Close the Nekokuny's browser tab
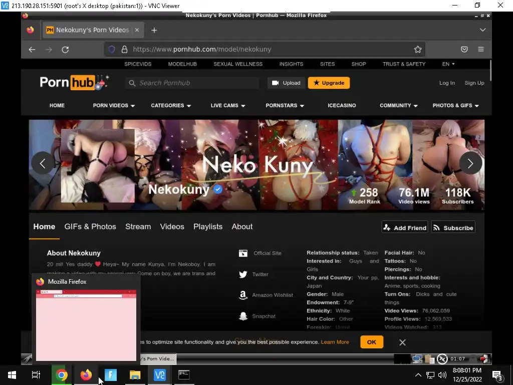The image size is (513, 385). click(137, 30)
